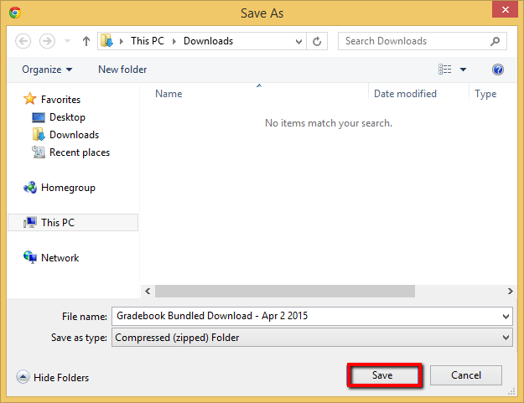Refresh the Downloads folder view
This screenshot has height=403, width=524.
[317, 41]
